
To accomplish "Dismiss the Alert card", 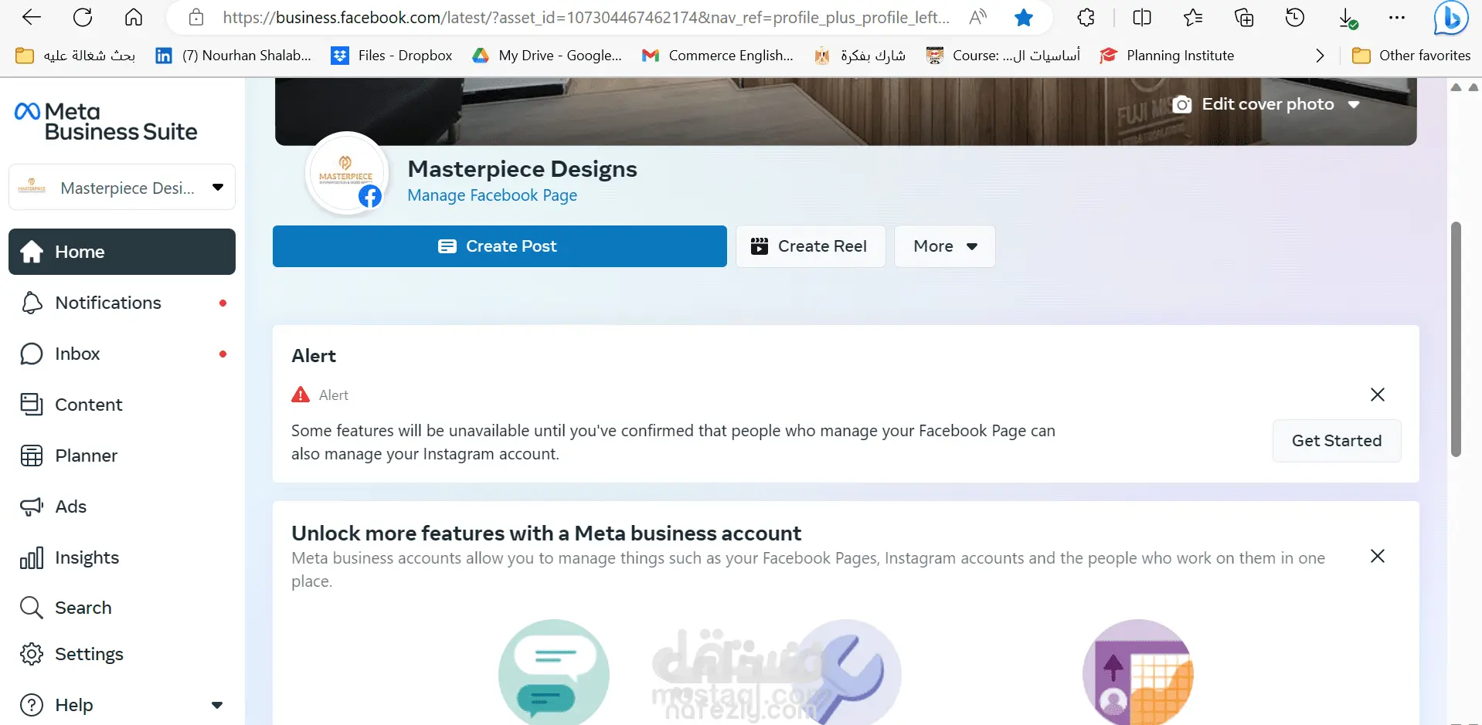I will (1377, 395).
